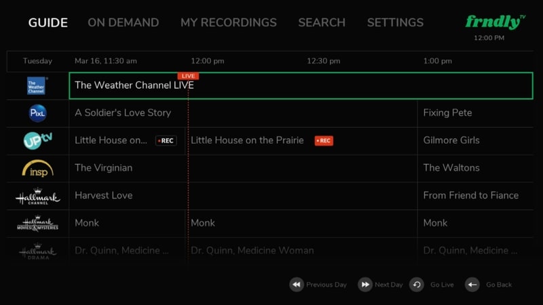Click the Tuesday day header

pos(37,61)
